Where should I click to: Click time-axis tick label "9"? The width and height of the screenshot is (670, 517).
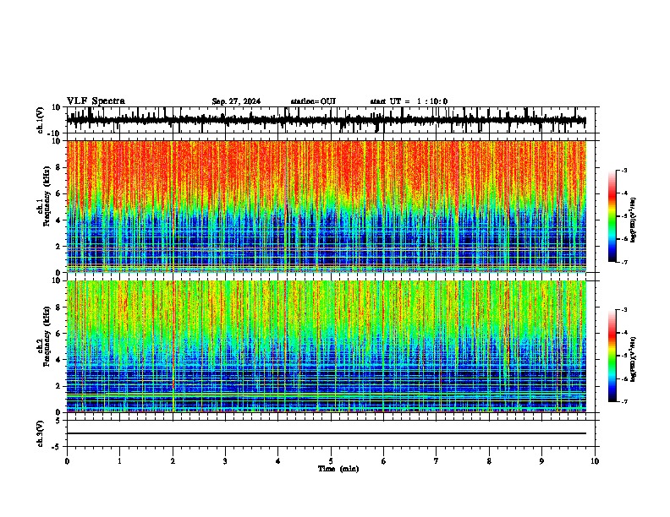[541, 461]
